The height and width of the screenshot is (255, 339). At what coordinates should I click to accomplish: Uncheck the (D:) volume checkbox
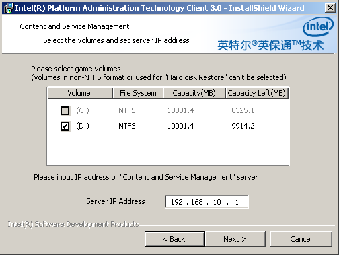tap(65, 126)
